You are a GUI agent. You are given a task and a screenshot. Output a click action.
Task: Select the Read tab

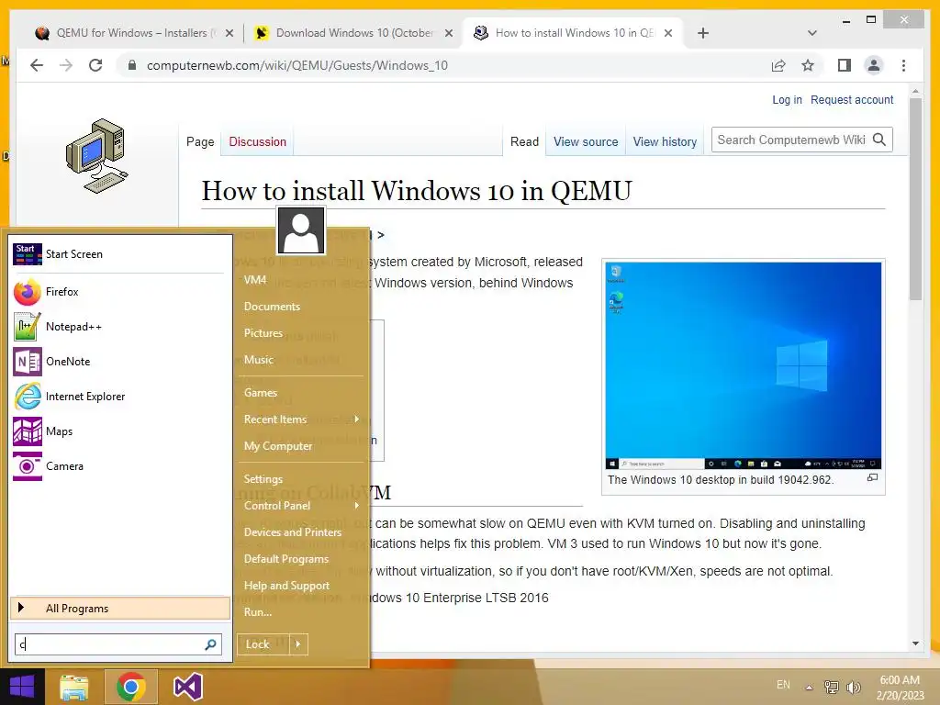coord(524,142)
